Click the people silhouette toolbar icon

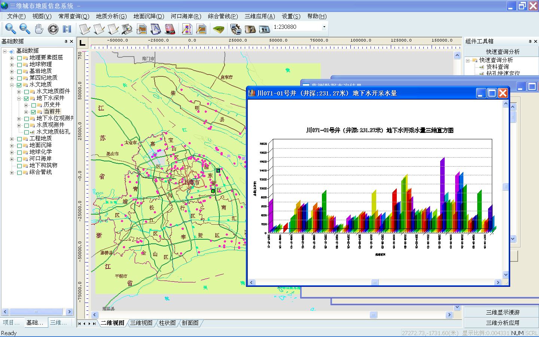pos(264,29)
